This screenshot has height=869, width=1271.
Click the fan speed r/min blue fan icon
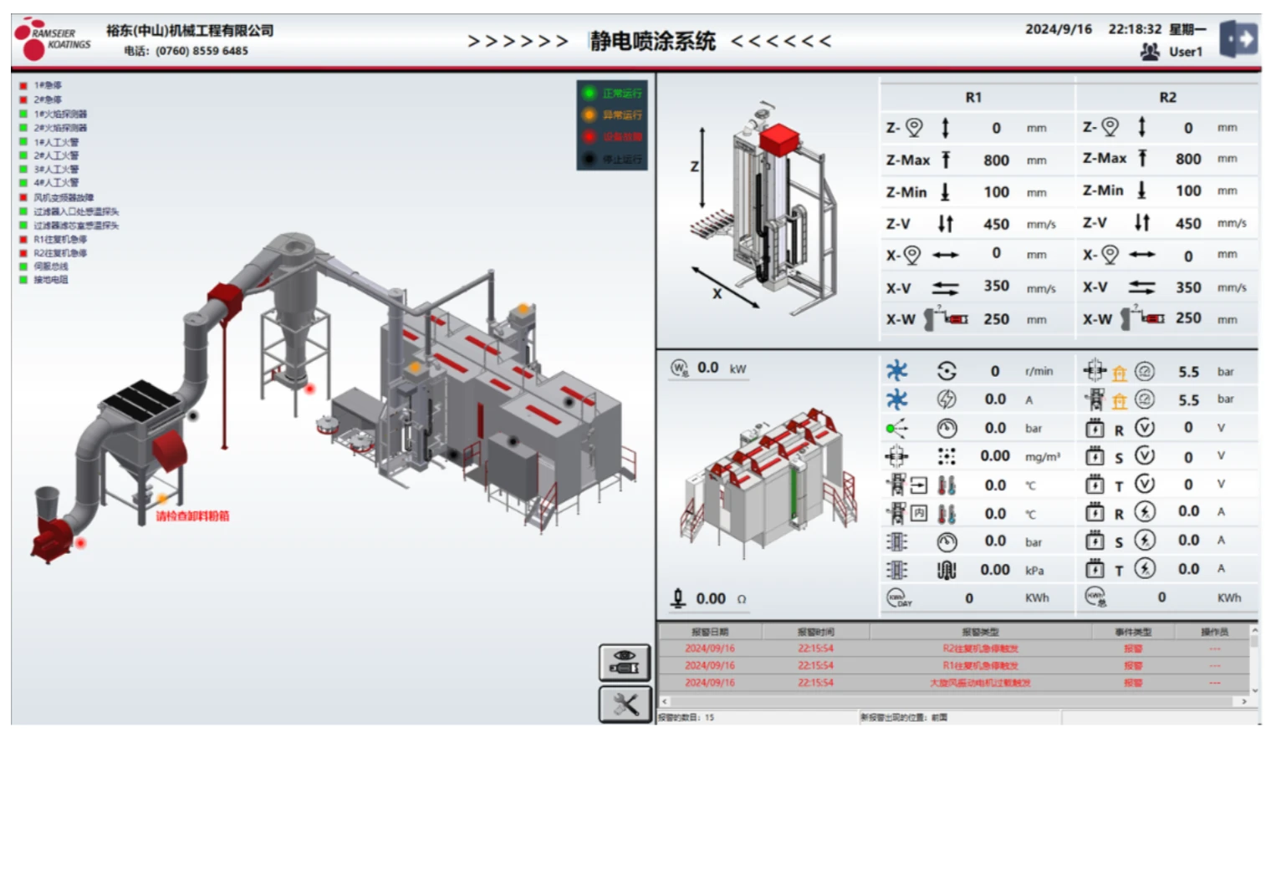(896, 371)
